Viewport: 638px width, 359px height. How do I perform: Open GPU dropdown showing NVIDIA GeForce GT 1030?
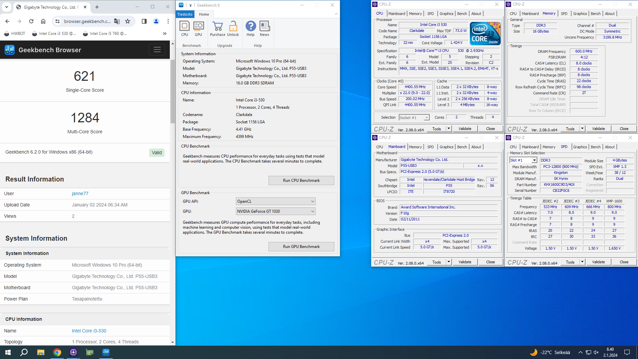[x=275, y=211]
